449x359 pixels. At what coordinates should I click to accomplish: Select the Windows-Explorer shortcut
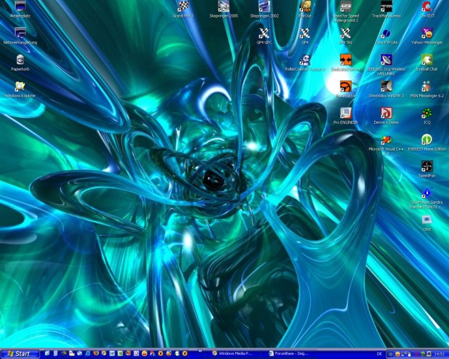coord(20,89)
